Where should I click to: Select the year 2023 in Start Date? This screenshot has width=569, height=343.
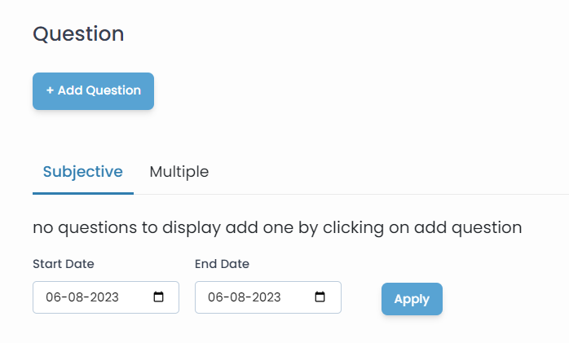(x=101, y=297)
